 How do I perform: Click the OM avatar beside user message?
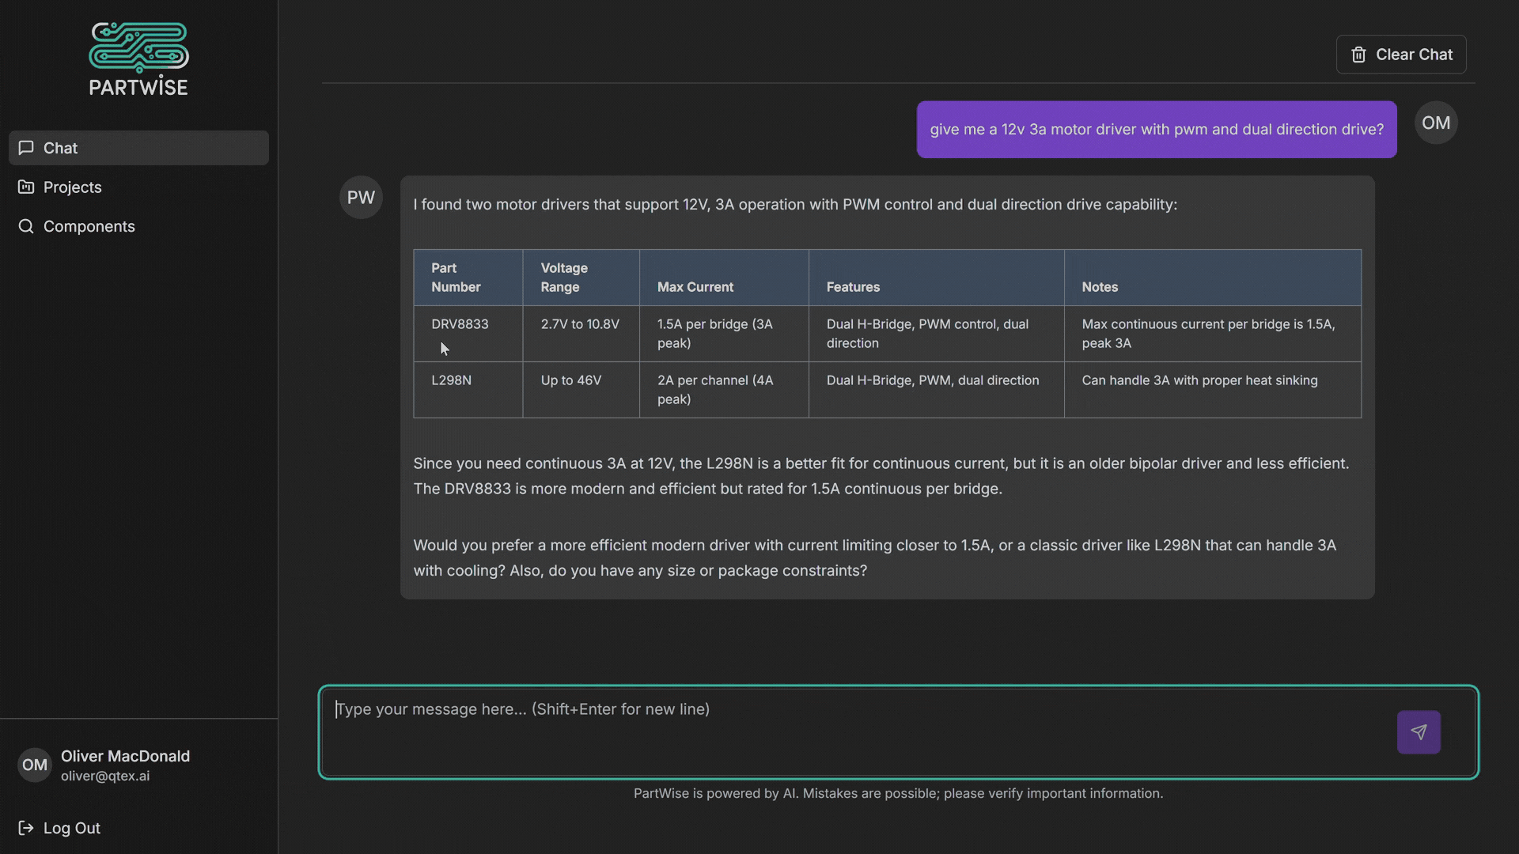point(1436,123)
